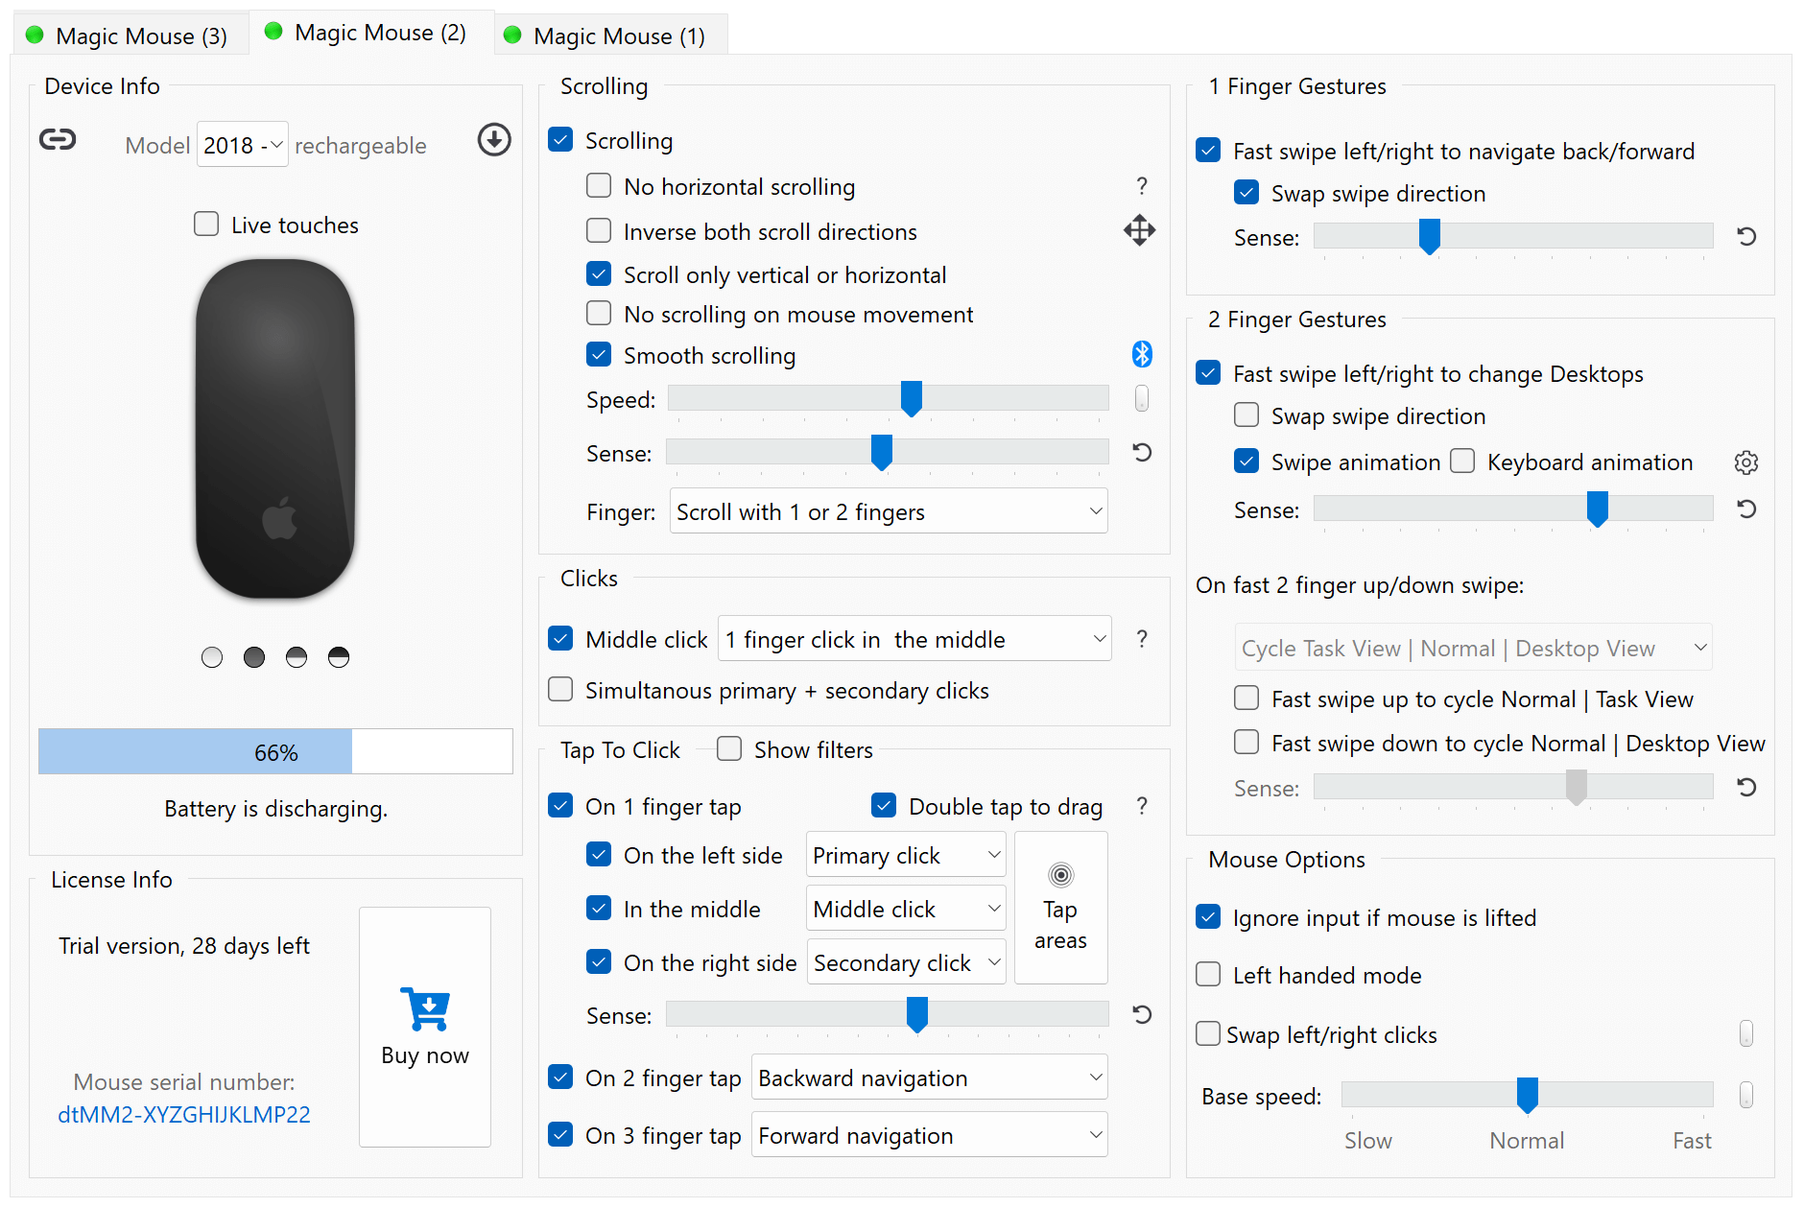Viewport: 1804px width, 1208px height.
Task: Disable Smooth scrolling
Action: (x=598, y=354)
